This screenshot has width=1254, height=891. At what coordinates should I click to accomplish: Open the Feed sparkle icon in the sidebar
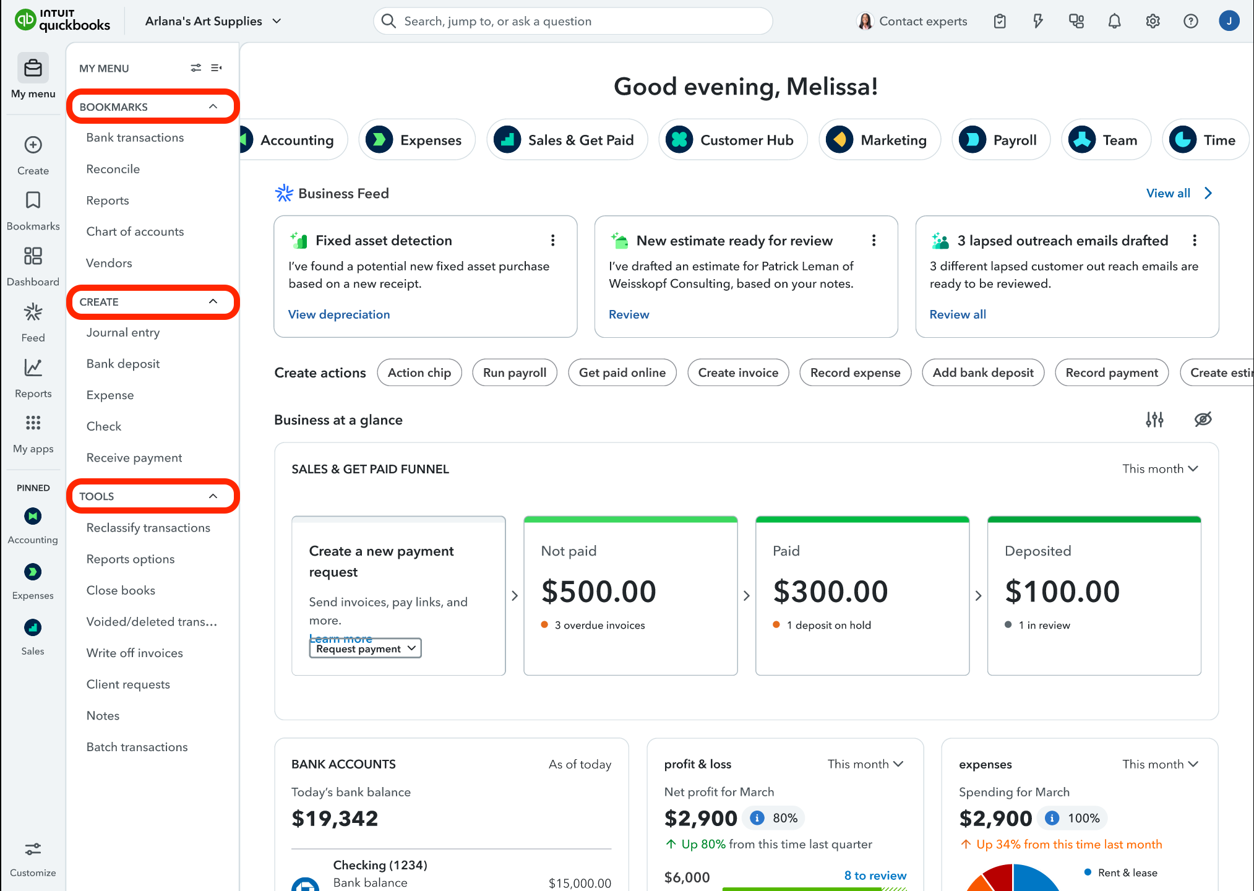pos(33,312)
